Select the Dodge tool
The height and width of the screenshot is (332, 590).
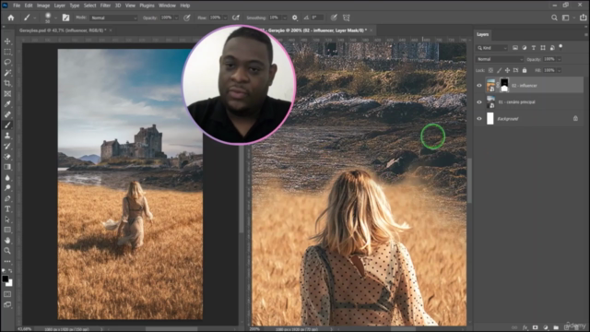(x=7, y=188)
